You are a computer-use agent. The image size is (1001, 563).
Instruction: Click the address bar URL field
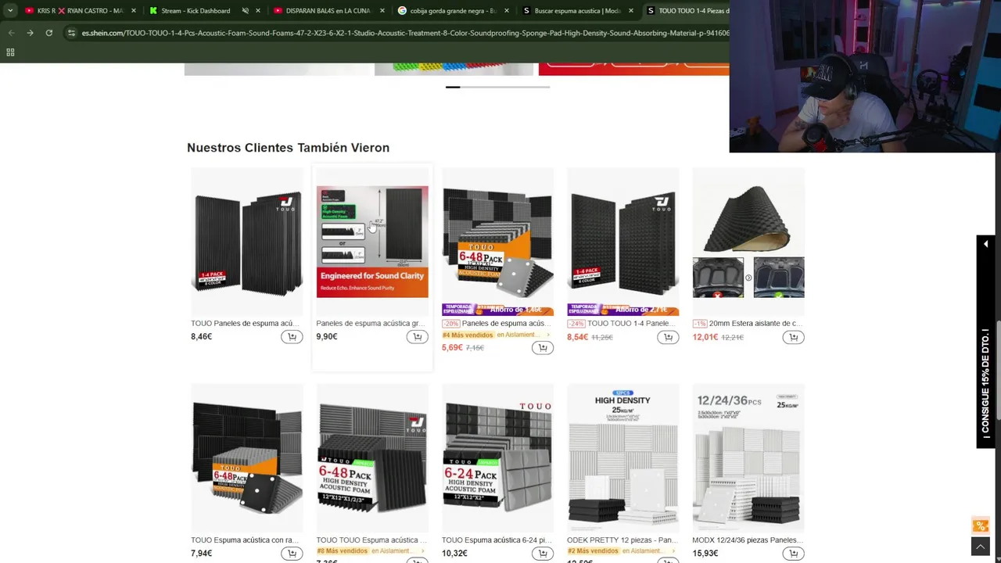(x=405, y=33)
